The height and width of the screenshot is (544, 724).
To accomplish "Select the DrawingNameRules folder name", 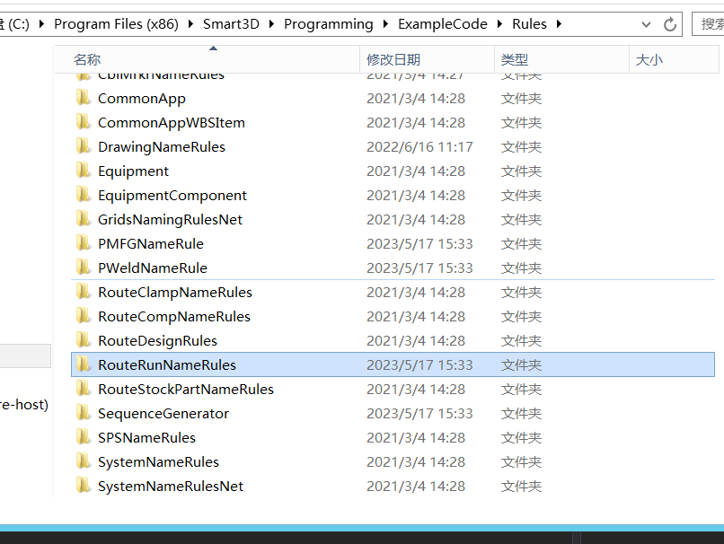I will tap(162, 146).
